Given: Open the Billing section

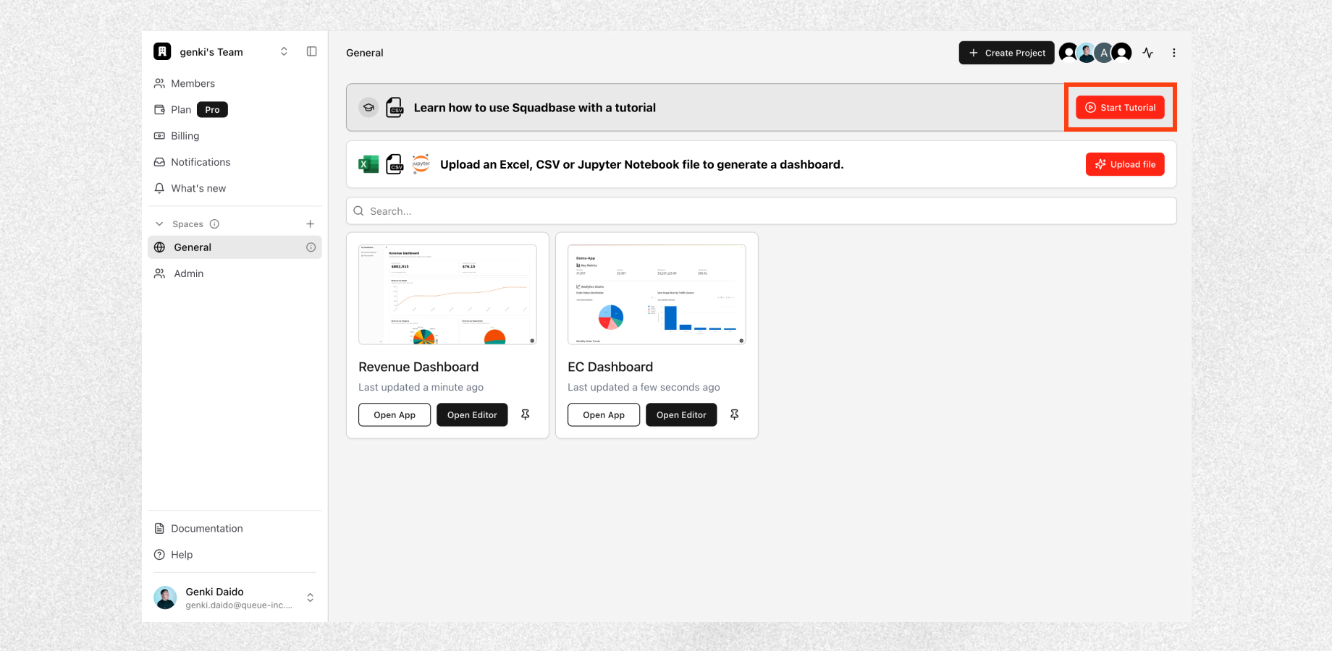Looking at the screenshot, I should click(235, 136).
